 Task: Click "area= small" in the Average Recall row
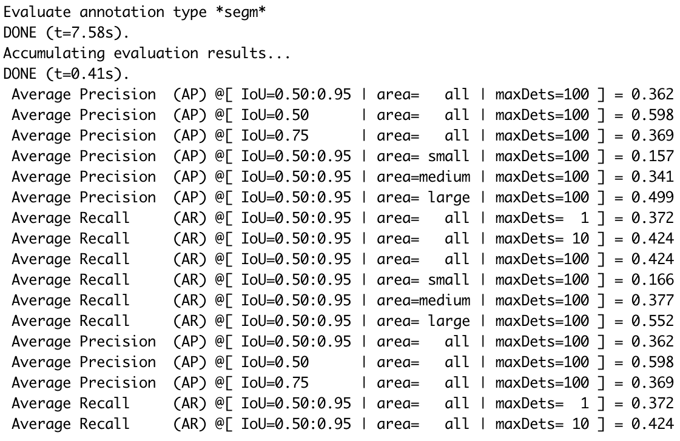[x=423, y=280]
